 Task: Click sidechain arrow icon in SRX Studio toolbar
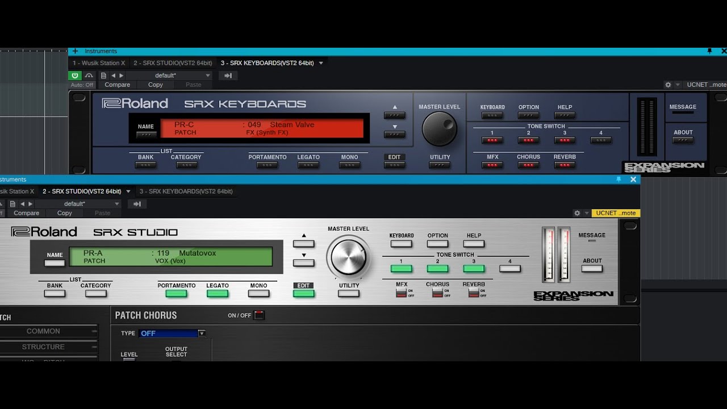point(137,204)
